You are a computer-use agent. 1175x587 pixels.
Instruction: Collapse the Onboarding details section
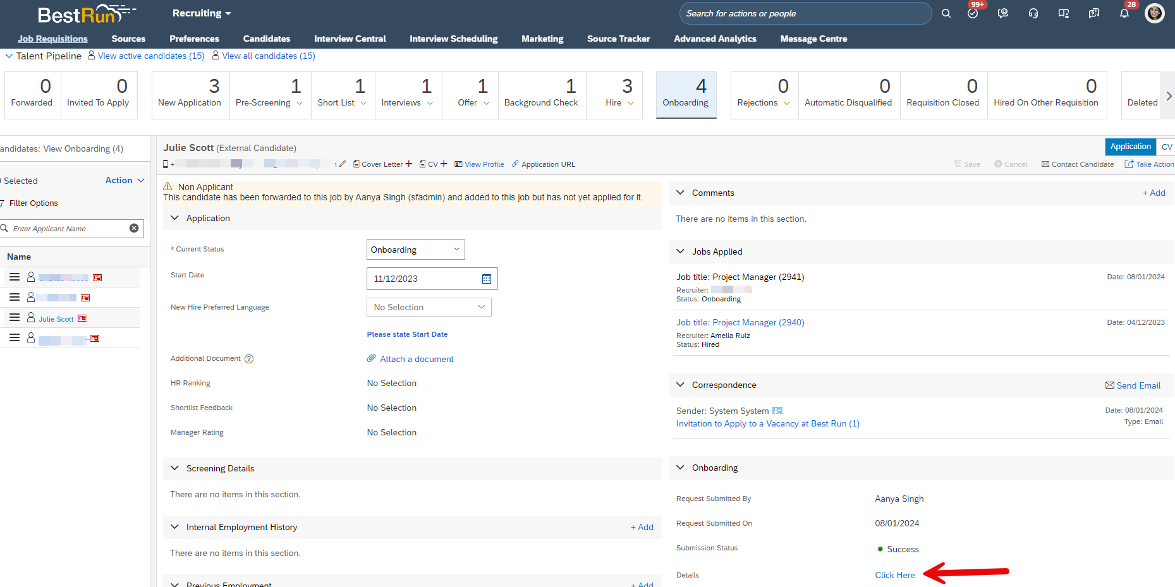point(681,468)
